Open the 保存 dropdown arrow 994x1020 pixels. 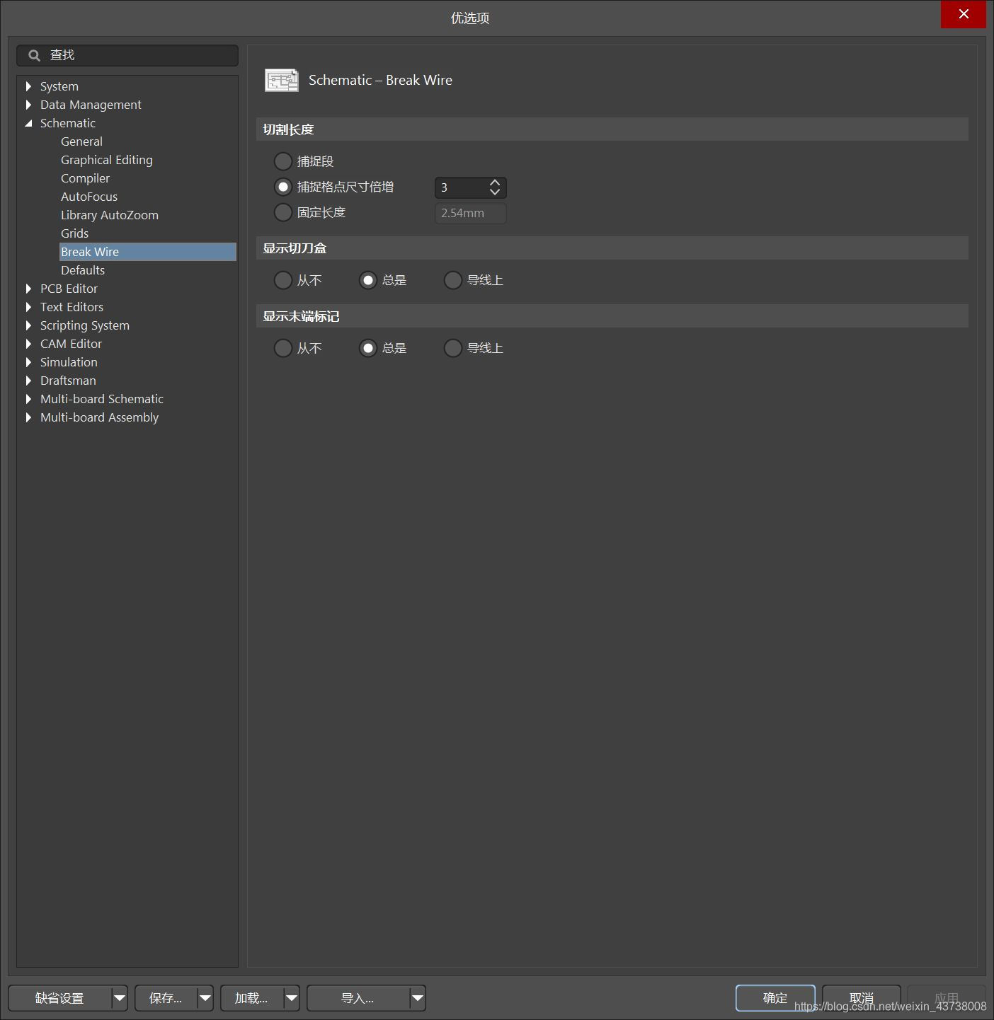pyautogui.click(x=205, y=998)
